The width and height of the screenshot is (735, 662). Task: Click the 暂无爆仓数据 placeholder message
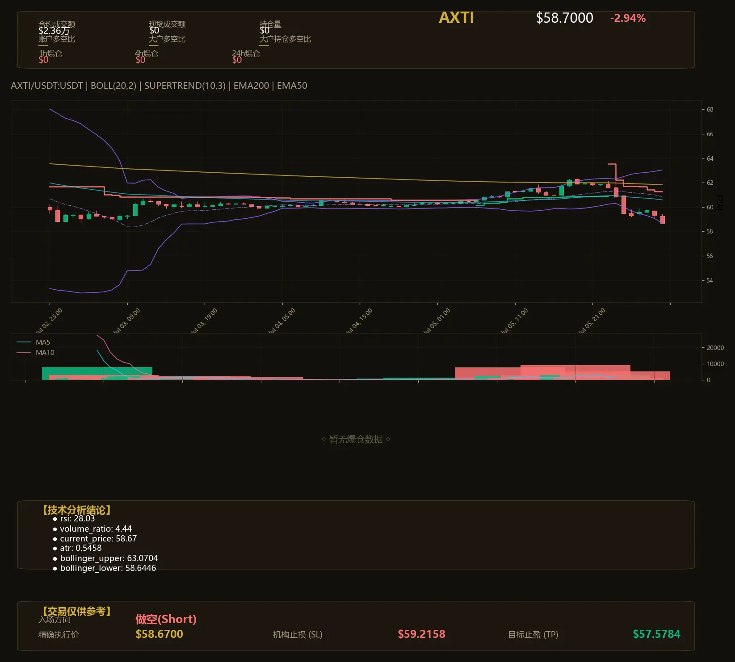356,440
